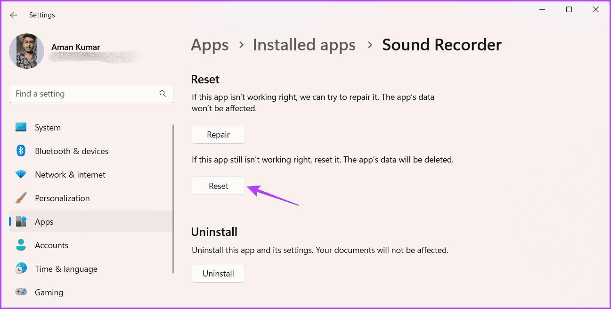The height and width of the screenshot is (309, 611).
Task: Open the Accounts person icon
Action: (x=21, y=245)
